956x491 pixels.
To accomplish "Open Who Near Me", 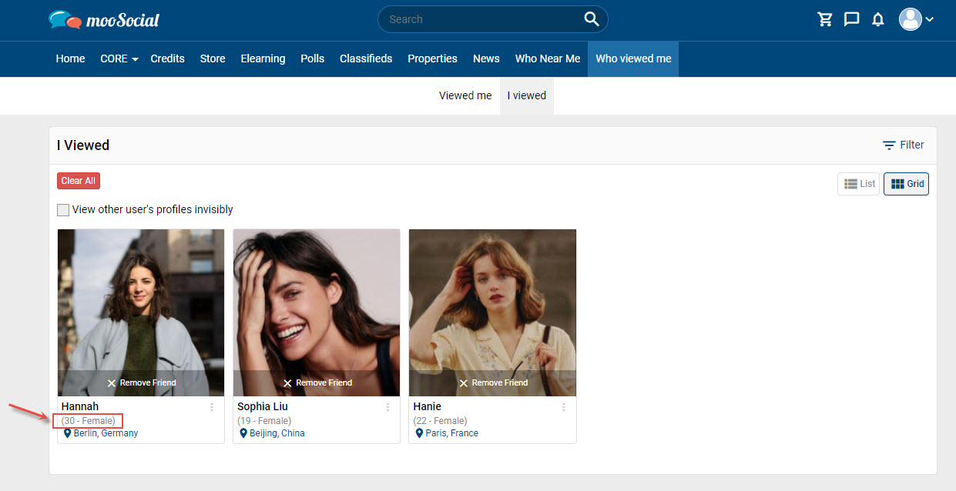I will click(x=548, y=58).
